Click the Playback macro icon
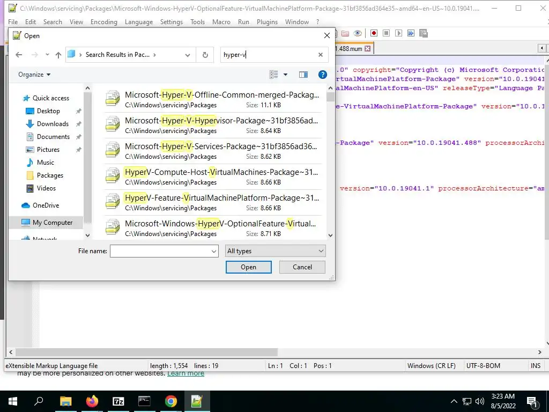The width and height of the screenshot is (549, 412). tap(398, 33)
